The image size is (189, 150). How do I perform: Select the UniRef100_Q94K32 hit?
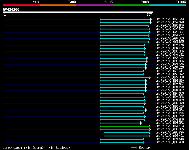pos(170,48)
